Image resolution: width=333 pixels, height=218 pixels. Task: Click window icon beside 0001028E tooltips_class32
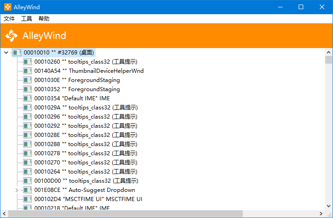27,135
